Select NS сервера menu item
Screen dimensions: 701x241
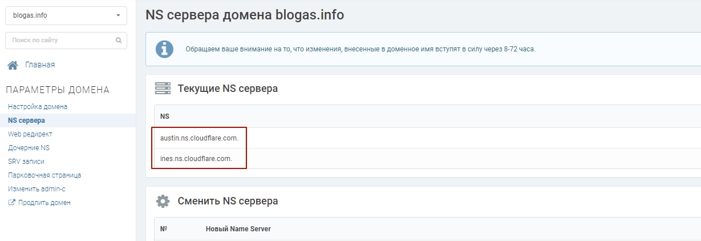(27, 120)
